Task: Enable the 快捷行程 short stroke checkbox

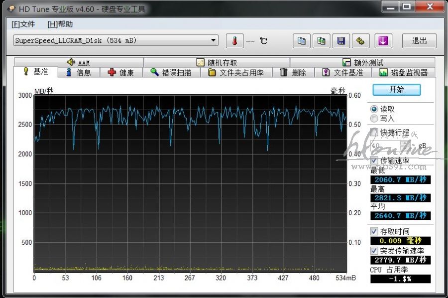Action: pos(374,133)
